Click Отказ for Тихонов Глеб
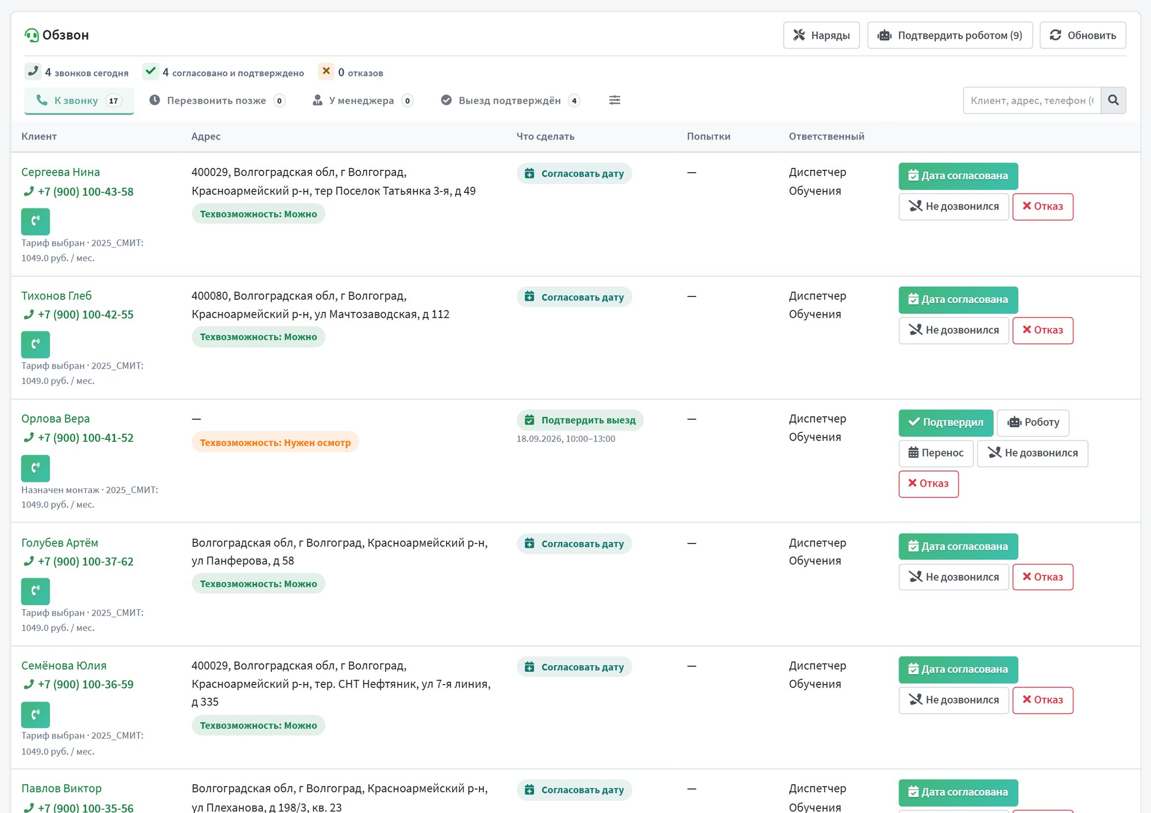Image resolution: width=1151 pixels, height=813 pixels. pyautogui.click(x=1043, y=330)
